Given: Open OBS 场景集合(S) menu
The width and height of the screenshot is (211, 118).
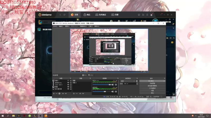Looking at the screenshot, I should (x=83, y=26).
